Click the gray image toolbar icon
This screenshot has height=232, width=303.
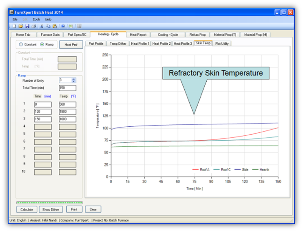(79, 26)
